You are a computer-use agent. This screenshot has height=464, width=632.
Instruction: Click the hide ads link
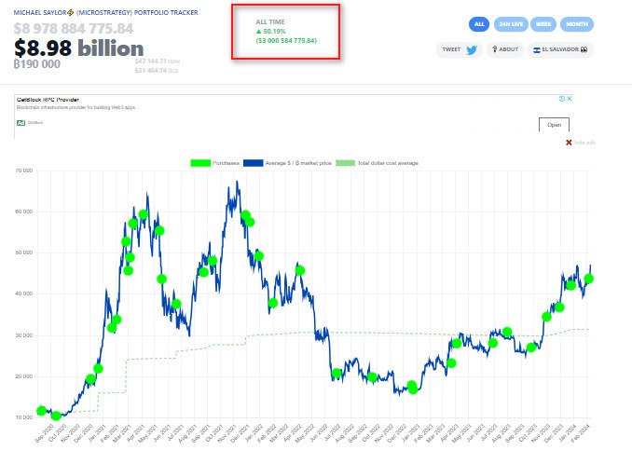(584, 143)
